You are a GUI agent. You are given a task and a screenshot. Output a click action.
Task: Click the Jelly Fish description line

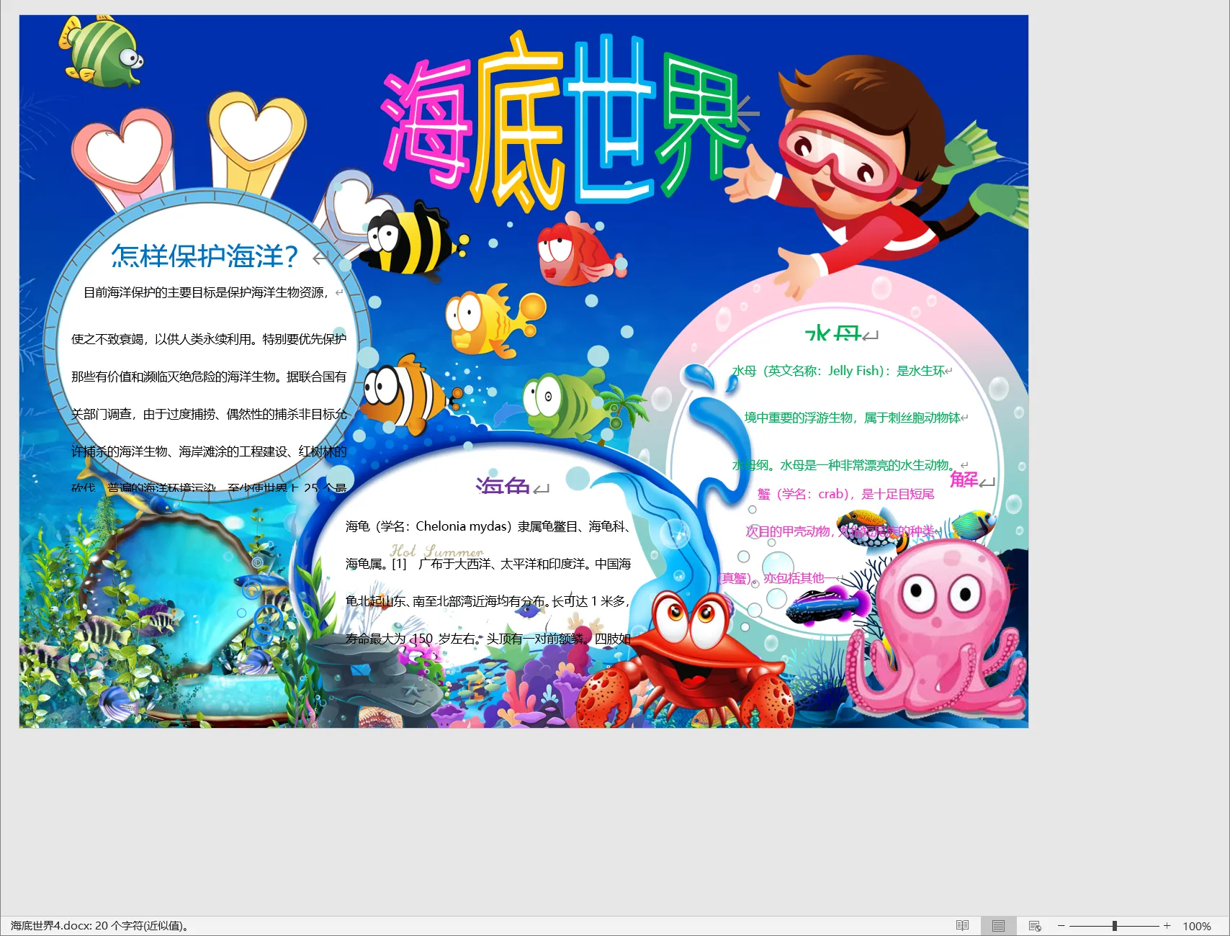839,371
